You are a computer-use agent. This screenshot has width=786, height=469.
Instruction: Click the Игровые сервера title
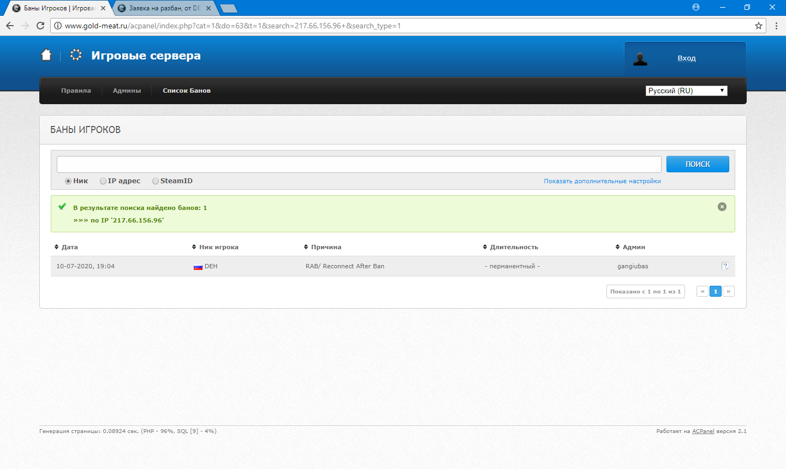(x=146, y=56)
